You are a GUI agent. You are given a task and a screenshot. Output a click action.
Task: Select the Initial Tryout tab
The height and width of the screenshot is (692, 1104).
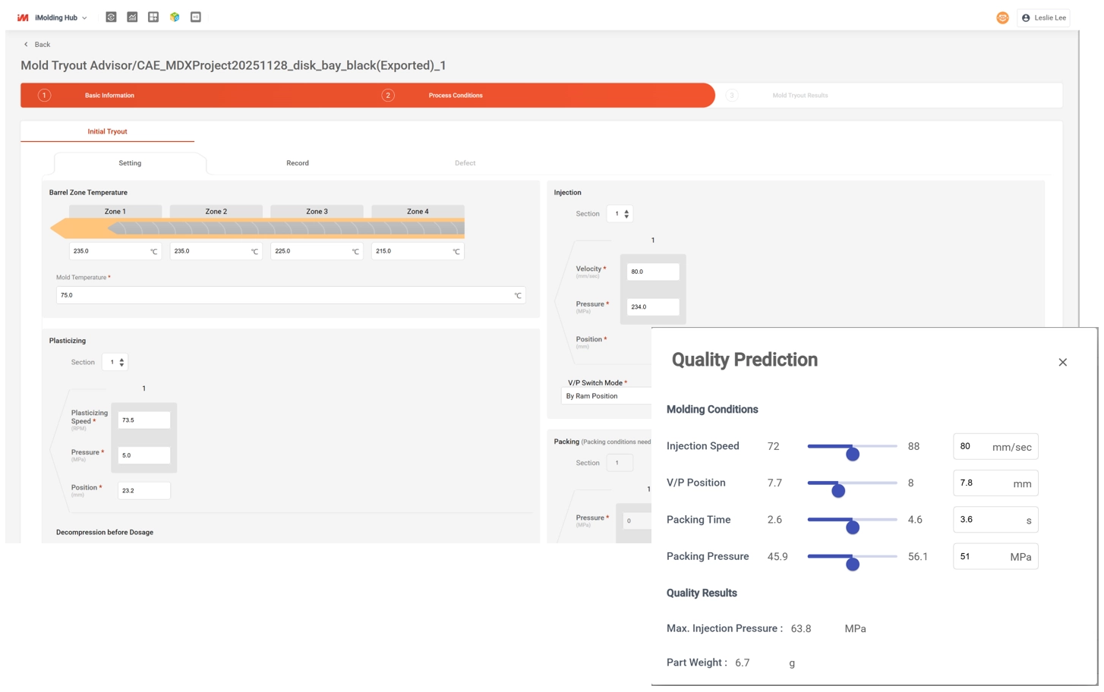(107, 131)
